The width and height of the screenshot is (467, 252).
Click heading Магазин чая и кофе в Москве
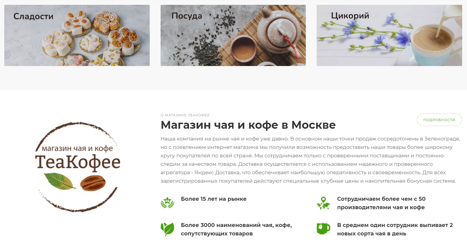pyautogui.click(x=248, y=125)
